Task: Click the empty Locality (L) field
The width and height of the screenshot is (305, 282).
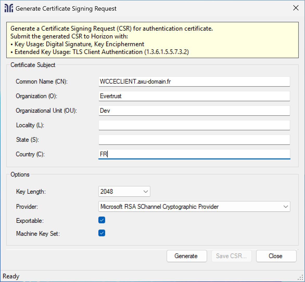Action: (x=194, y=125)
